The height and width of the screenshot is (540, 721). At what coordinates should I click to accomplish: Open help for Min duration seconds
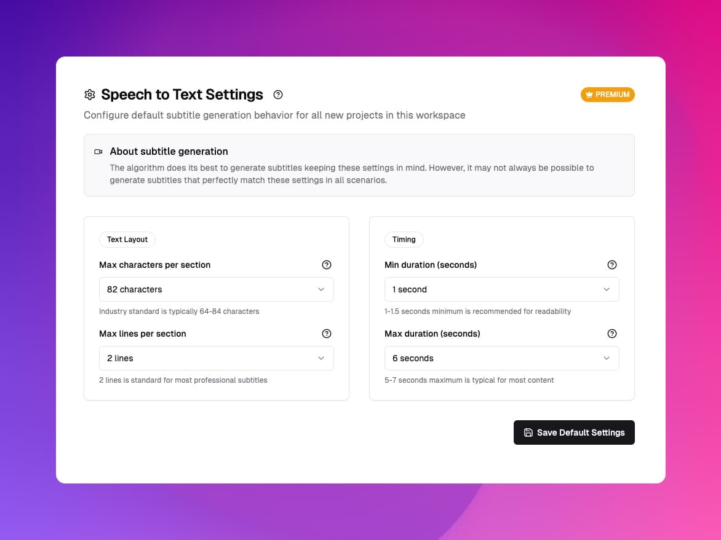pos(612,264)
